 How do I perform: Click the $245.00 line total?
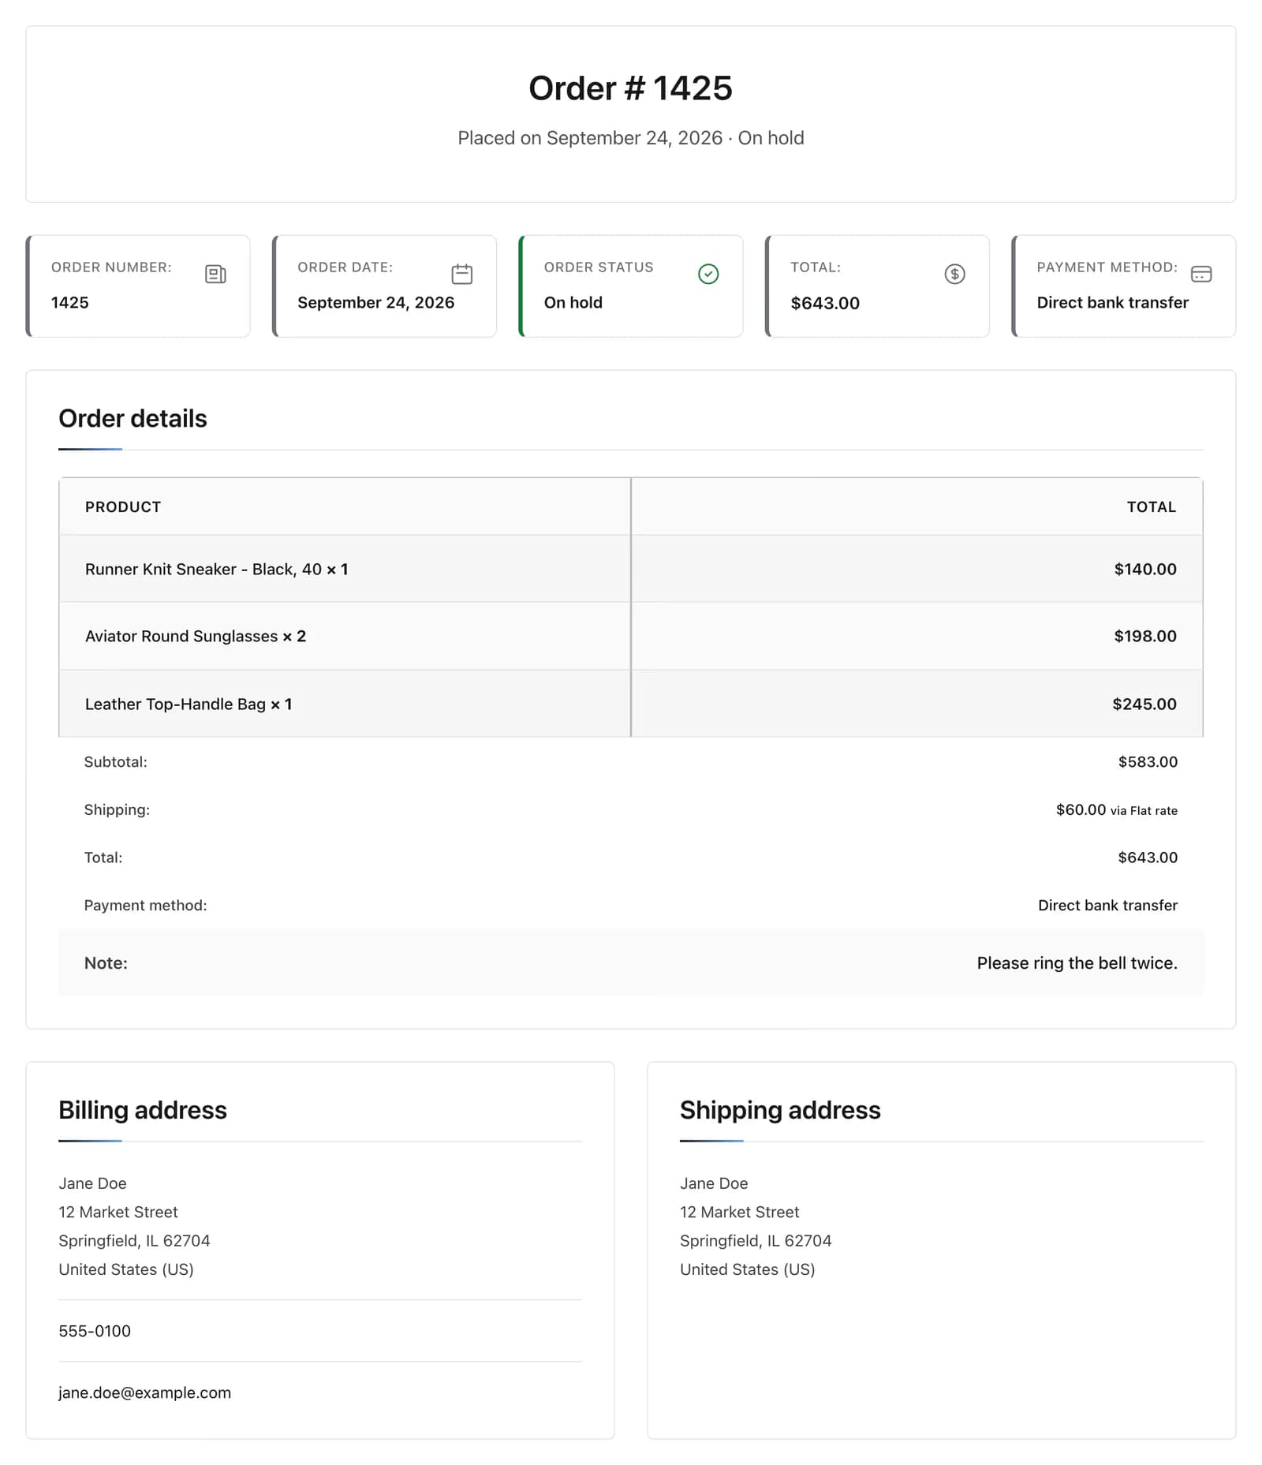[x=1144, y=704]
